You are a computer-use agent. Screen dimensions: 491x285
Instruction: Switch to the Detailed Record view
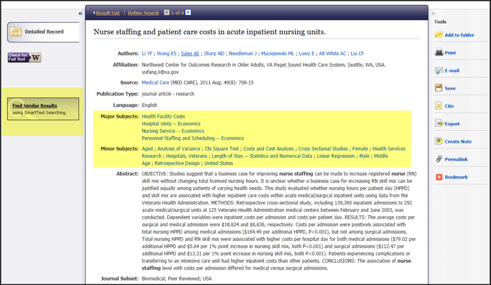[x=43, y=32]
